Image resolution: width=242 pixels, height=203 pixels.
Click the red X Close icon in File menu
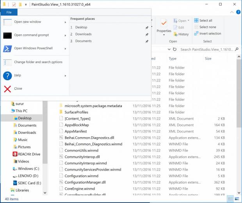pyautogui.click(x=7, y=89)
